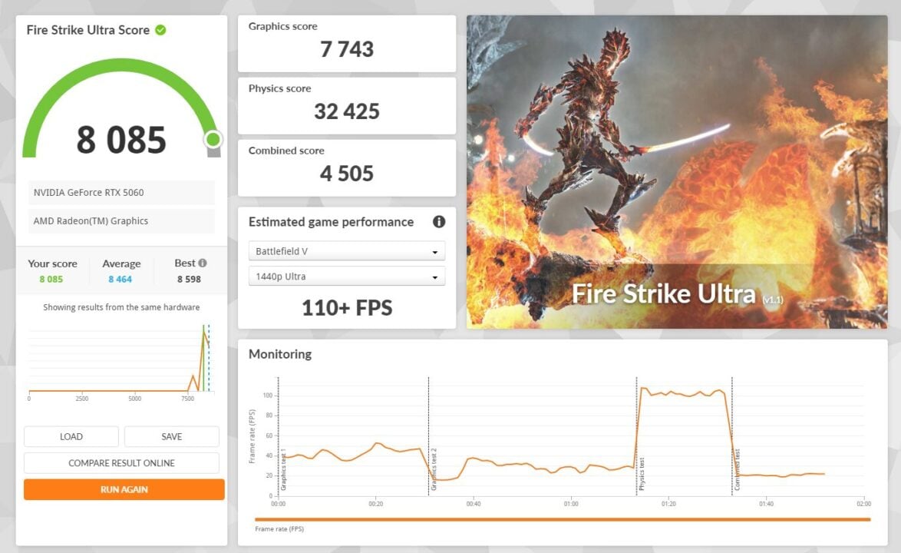
Task: Click Your score value 8 085
Action: tap(51, 280)
